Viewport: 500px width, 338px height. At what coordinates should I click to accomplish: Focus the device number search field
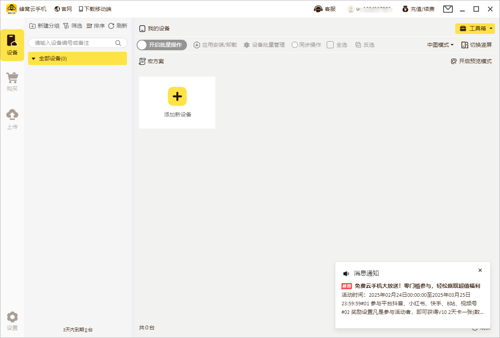point(77,43)
